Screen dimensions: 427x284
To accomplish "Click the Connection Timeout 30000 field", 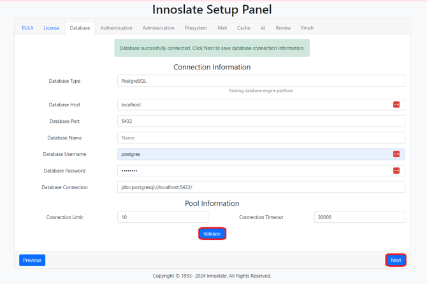I will tap(359, 217).
